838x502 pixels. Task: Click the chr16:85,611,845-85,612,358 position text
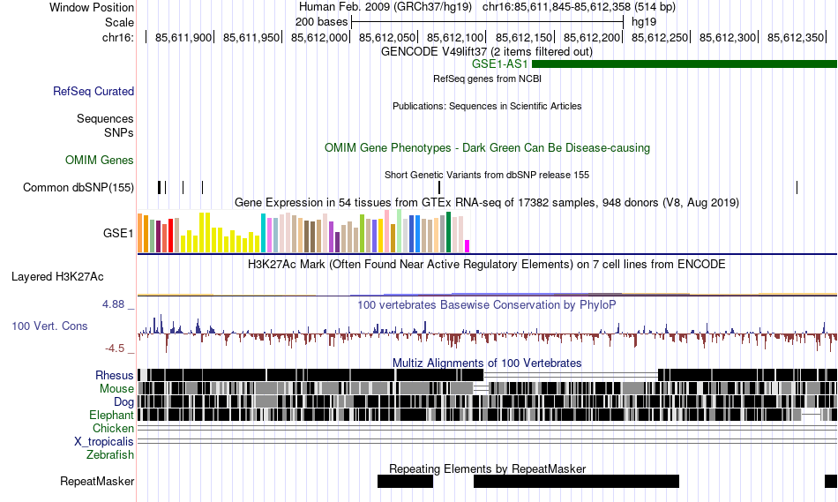579,7
